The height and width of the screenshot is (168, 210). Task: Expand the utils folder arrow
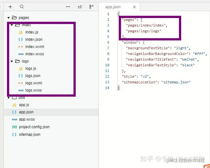click(x=9, y=98)
